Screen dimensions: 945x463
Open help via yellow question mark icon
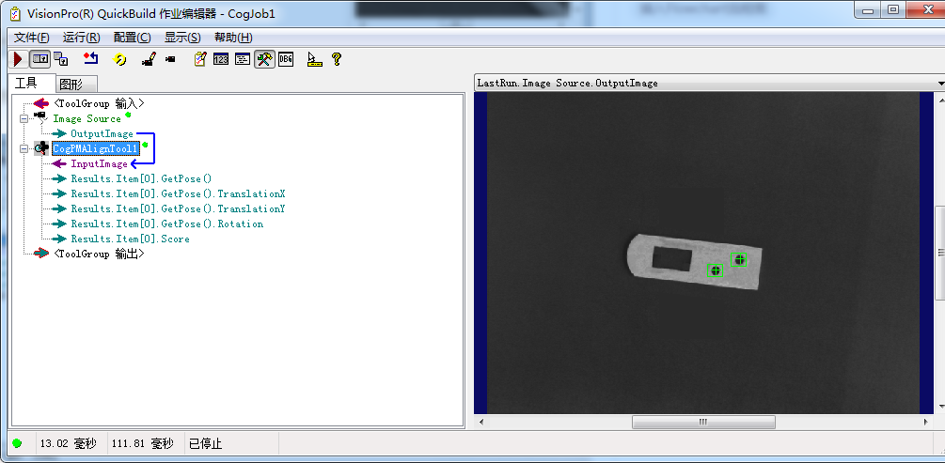coord(337,59)
